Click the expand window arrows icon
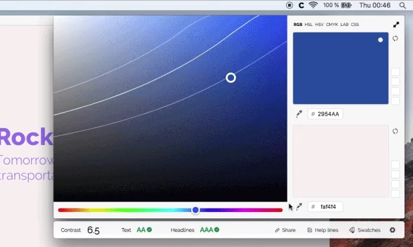This screenshot has height=247, width=413. click(x=396, y=25)
